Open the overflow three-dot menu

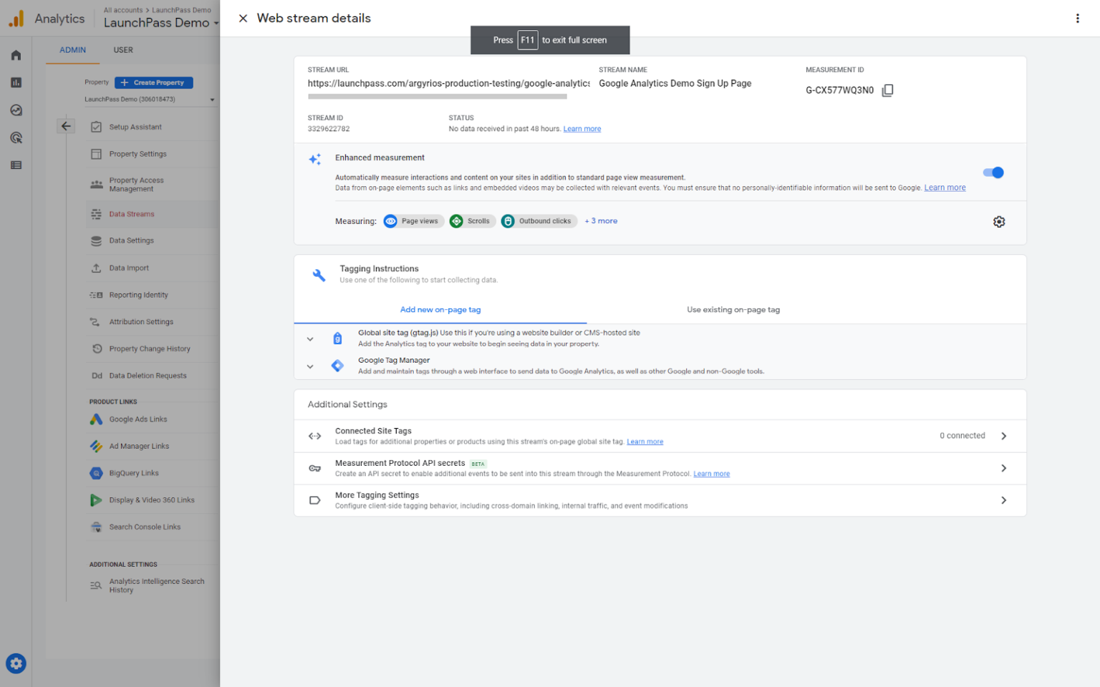point(1077,18)
